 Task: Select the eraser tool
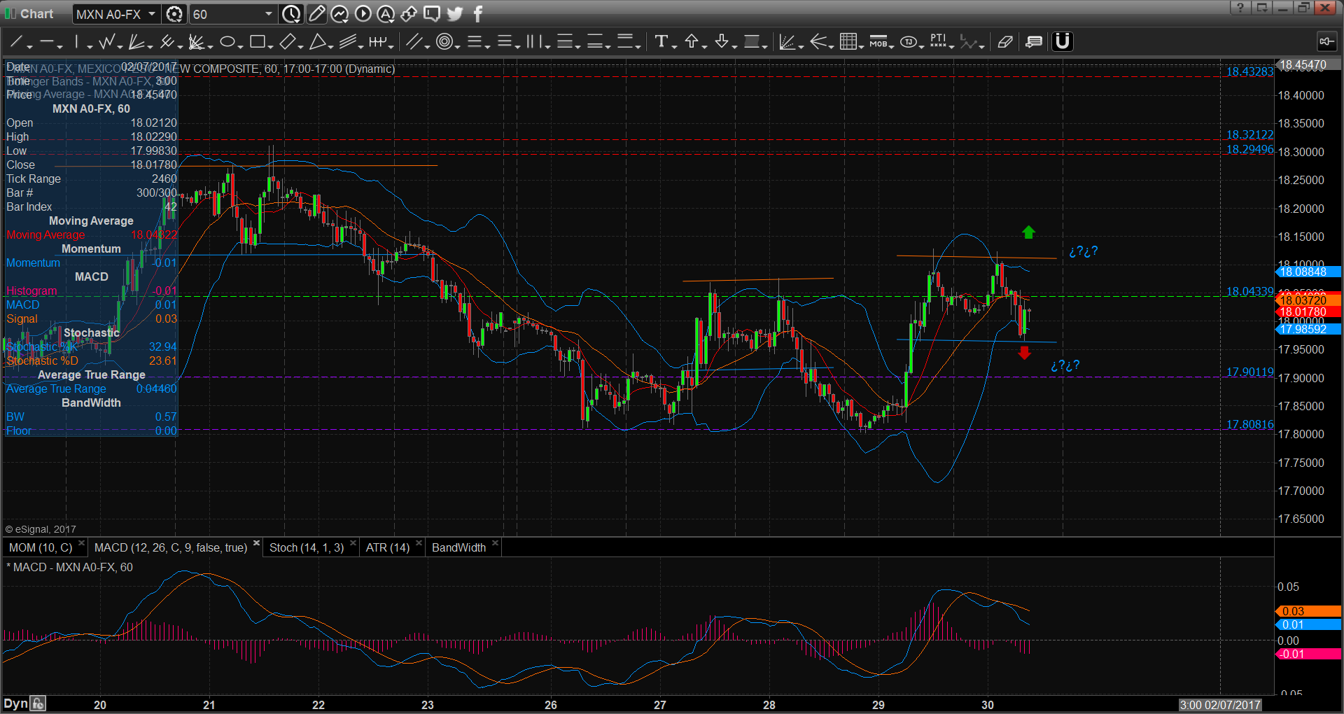(1004, 42)
